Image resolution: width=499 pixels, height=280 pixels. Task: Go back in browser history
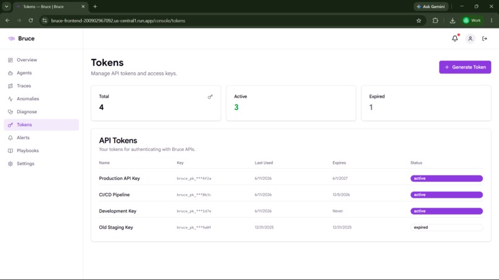(x=7, y=20)
